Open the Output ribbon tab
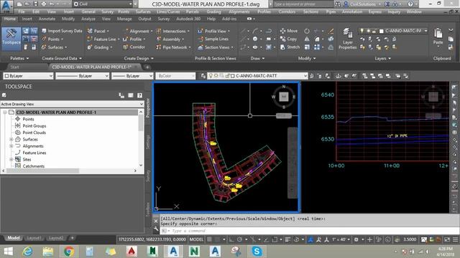460x258 pixels. pyautogui.click(x=144, y=19)
